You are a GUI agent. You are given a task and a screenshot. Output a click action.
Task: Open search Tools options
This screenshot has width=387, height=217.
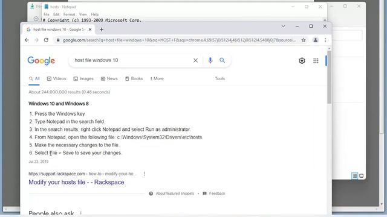[220, 79]
